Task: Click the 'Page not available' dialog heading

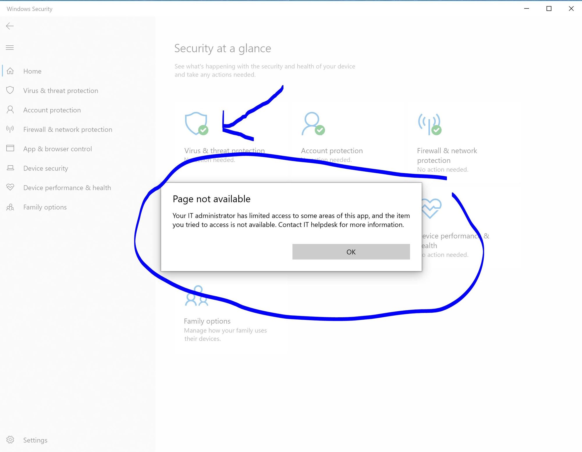Action: click(212, 199)
